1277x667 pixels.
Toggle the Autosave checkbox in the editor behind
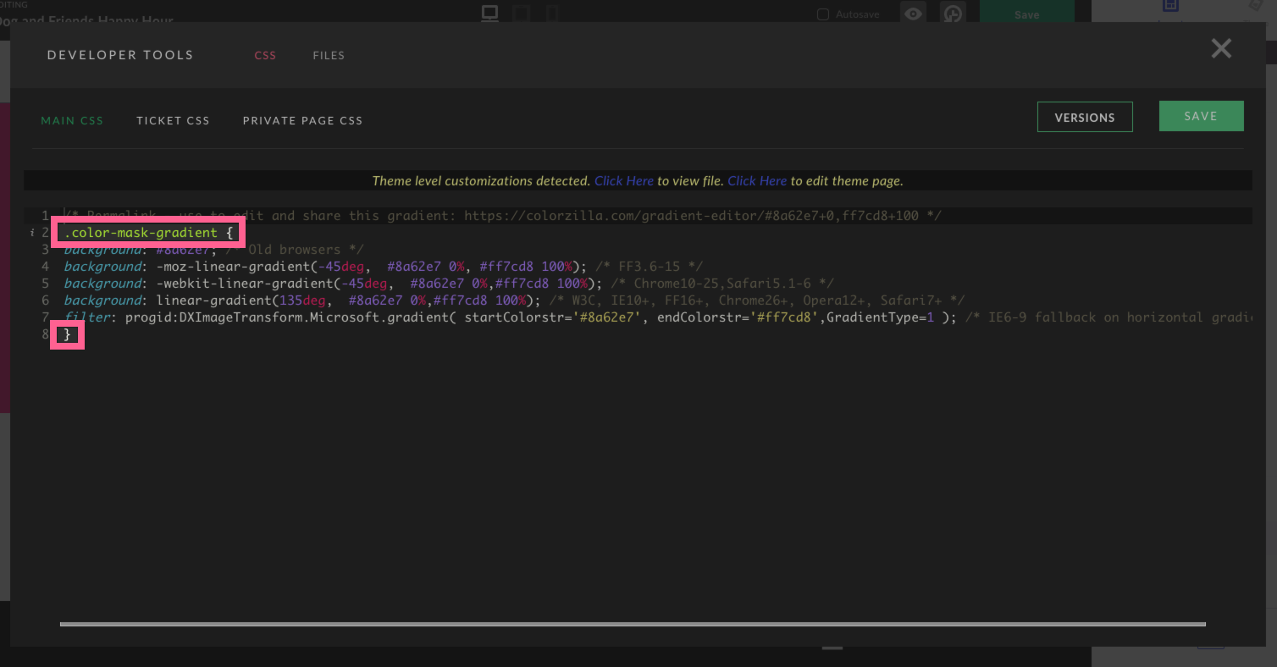click(822, 14)
